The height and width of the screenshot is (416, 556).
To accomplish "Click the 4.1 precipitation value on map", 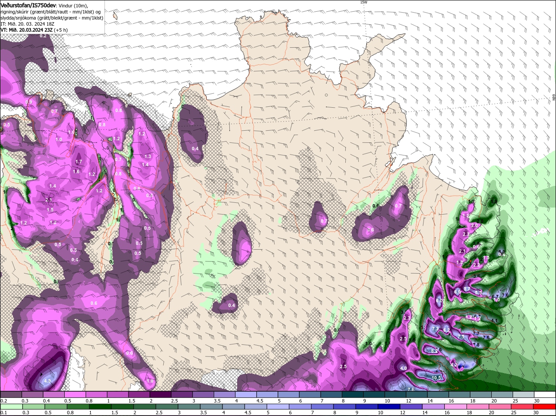I will [x=494, y=320].
